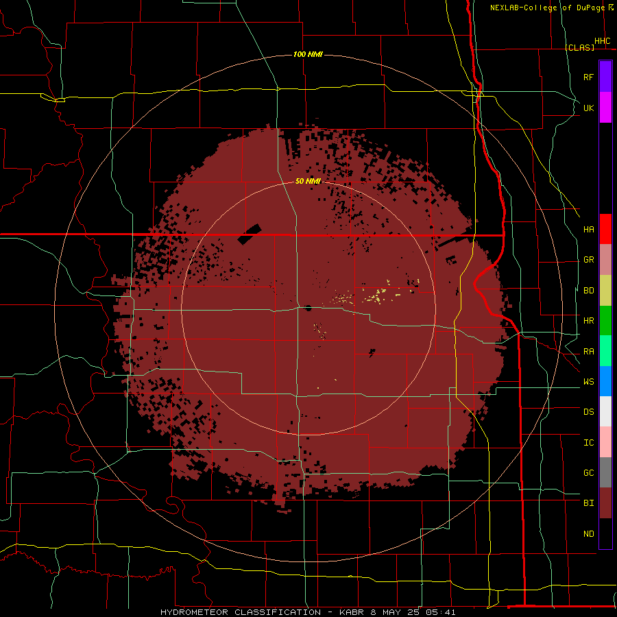
Task: Click the GR pink legend swatch
Action: [605, 260]
